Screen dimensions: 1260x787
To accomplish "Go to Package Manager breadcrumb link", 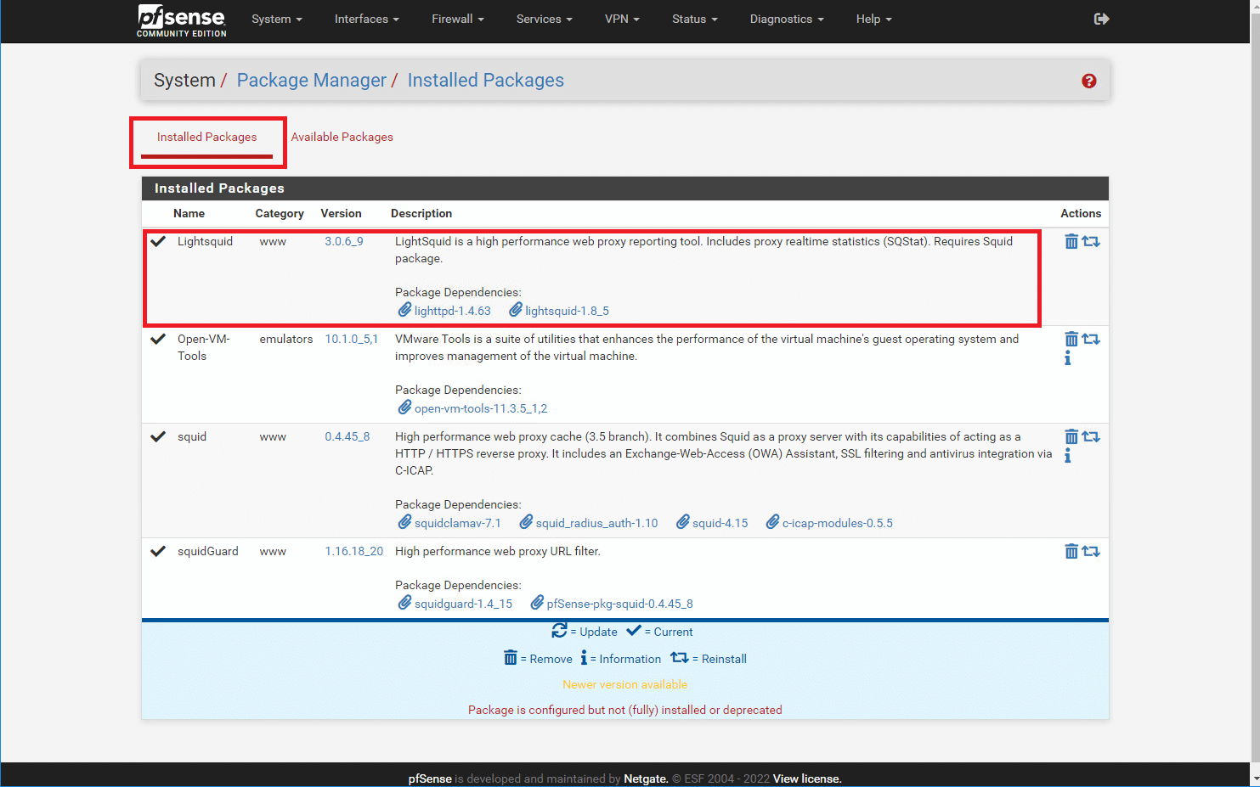I will tap(312, 80).
